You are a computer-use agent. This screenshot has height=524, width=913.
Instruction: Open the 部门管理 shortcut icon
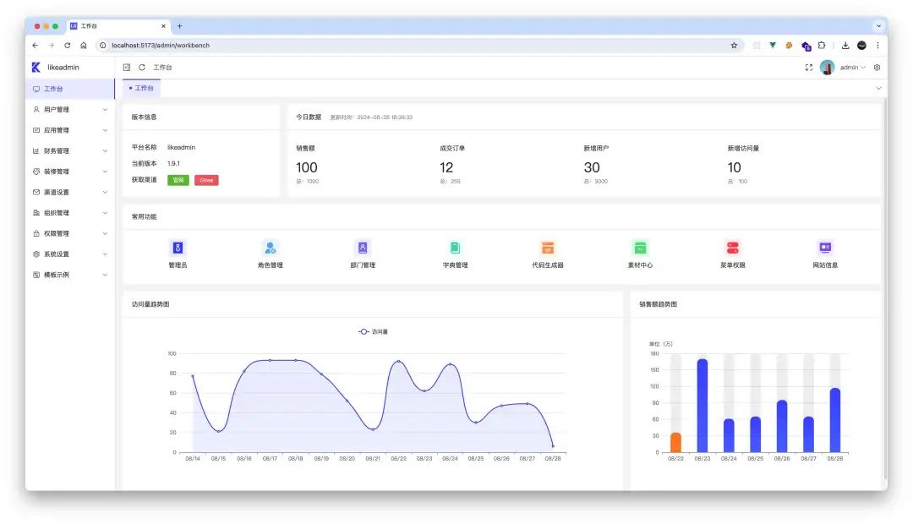[x=363, y=248]
